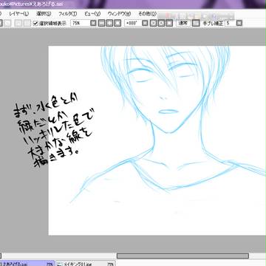The image size is (266, 266).
Task: Open the ビュー (View) menu
Action: (92, 14)
